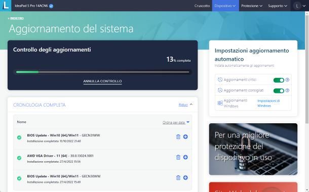Click the Windows logo icon for Aggiornamenti Windows
The image size is (309, 192).
click(220, 103)
